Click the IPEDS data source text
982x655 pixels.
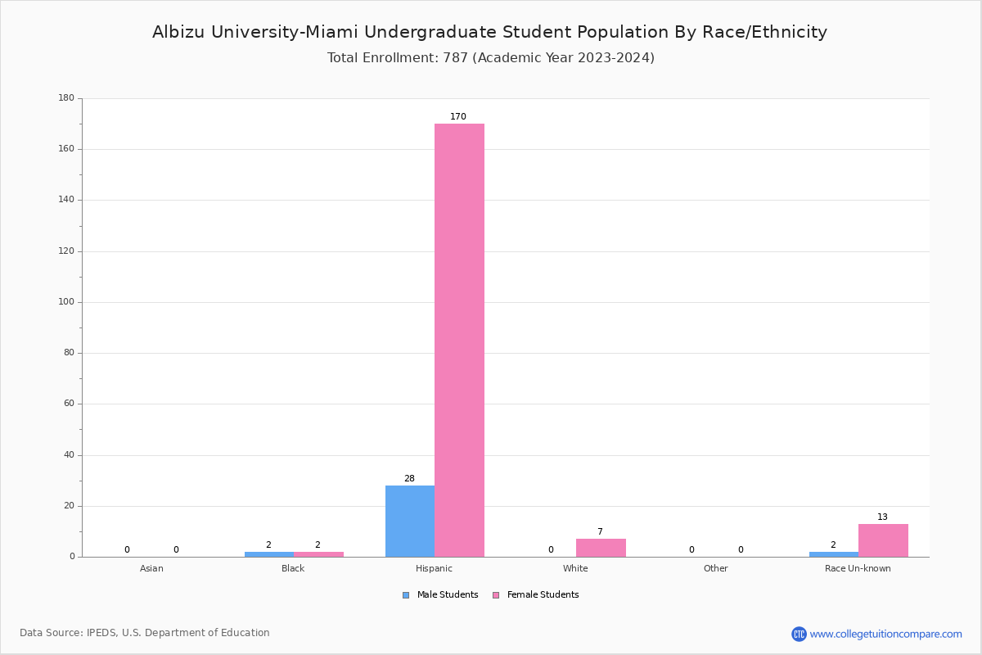coord(145,633)
